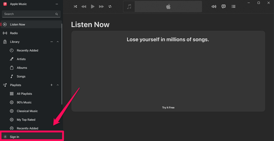The height and width of the screenshot is (141, 274).
Task: Open All Playlists
Action: pyautogui.click(x=24, y=94)
